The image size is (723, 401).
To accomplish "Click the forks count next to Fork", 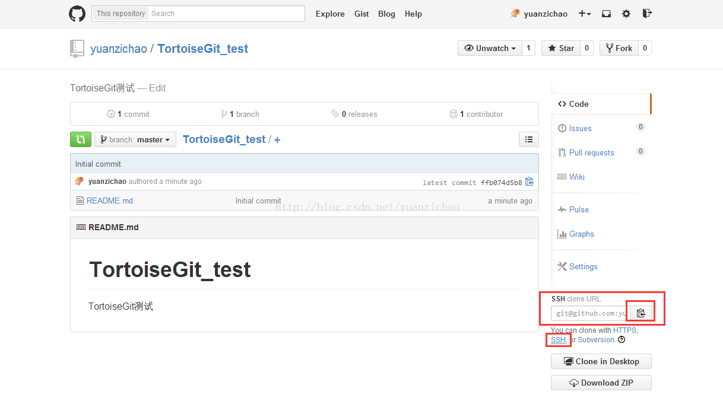I will coord(645,48).
